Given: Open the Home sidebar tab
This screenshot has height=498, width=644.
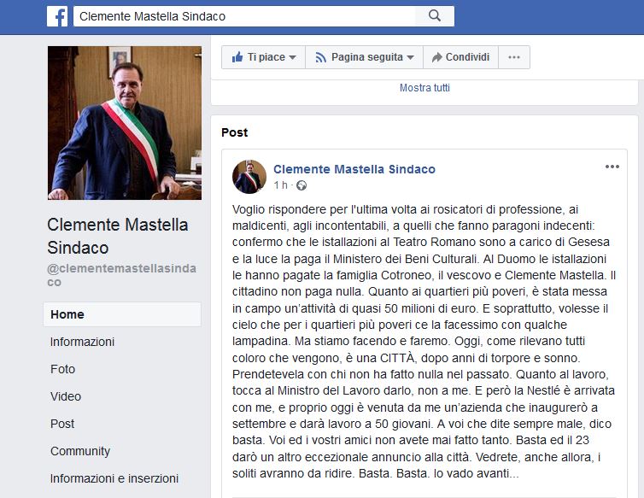Looking at the screenshot, I should 67,314.
